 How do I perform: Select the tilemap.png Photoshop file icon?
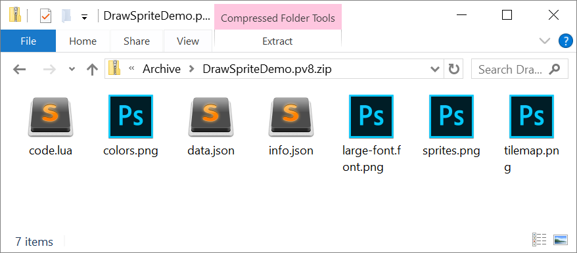pos(532,116)
